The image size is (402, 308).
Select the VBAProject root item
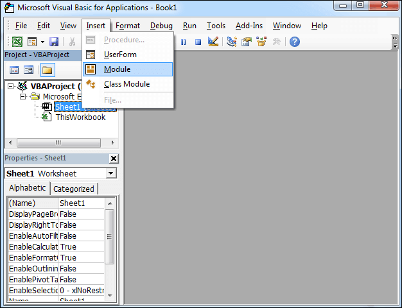tap(56, 87)
